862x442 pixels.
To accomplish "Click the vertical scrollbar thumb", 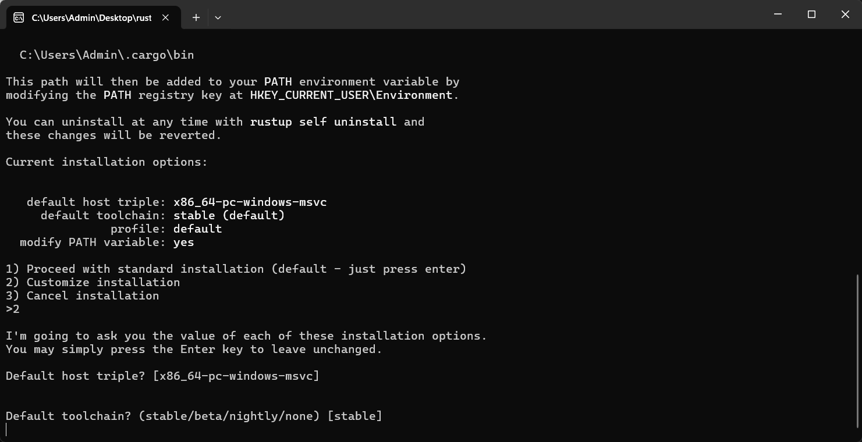I will 859,350.
